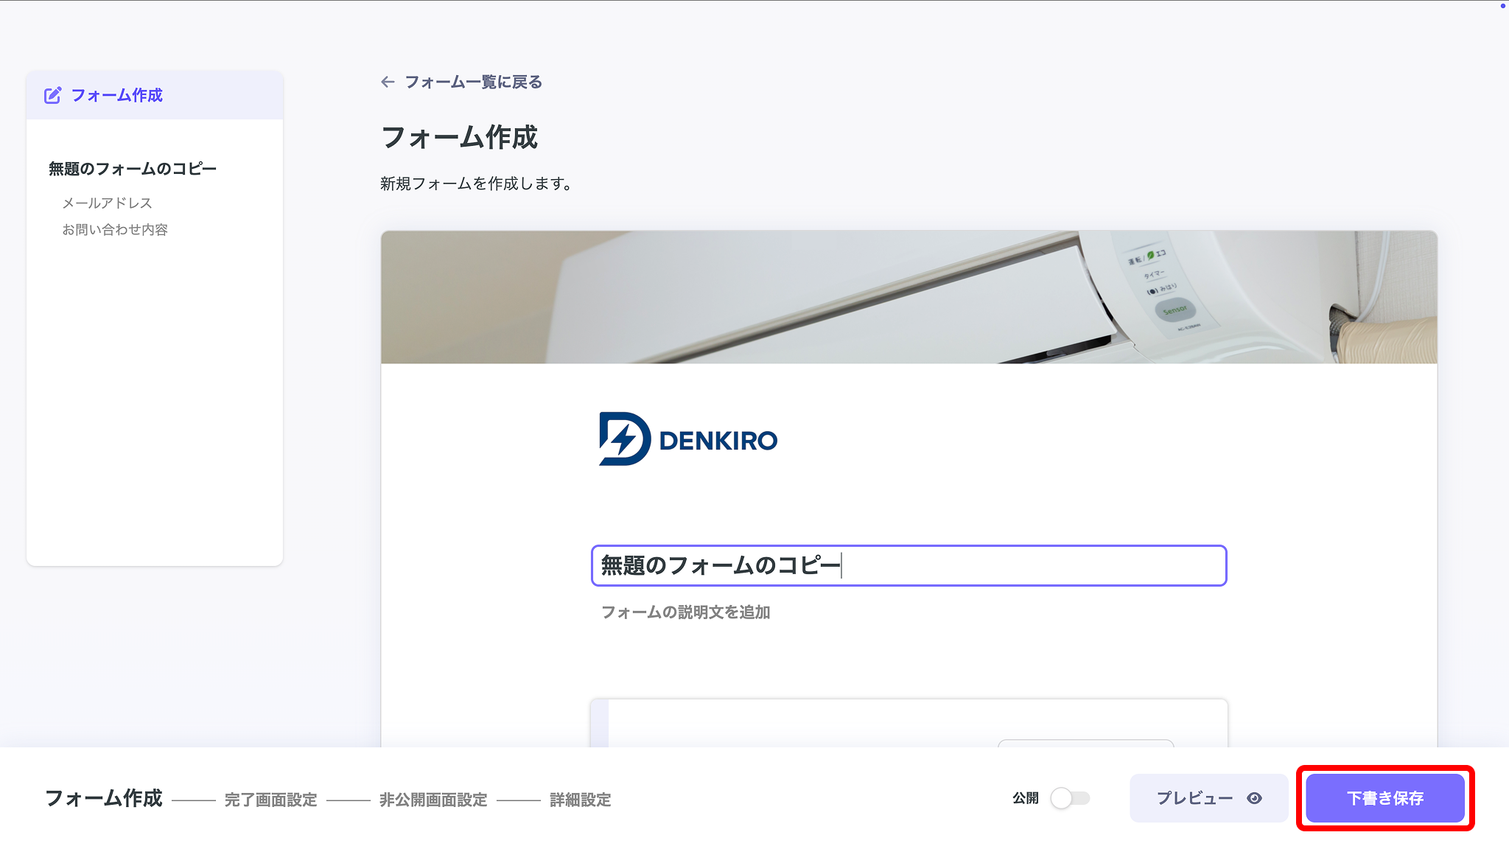Viewport: 1509px width, 849px height.
Task: Click the 下書き保存 save draft button
Action: [x=1384, y=797]
